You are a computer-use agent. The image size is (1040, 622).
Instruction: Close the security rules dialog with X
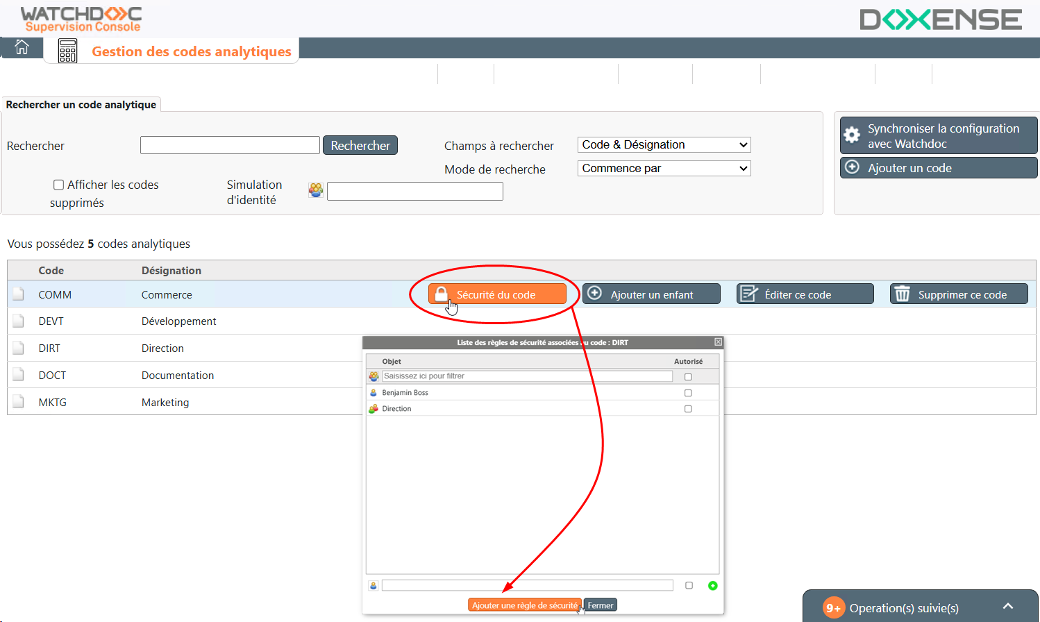point(718,342)
